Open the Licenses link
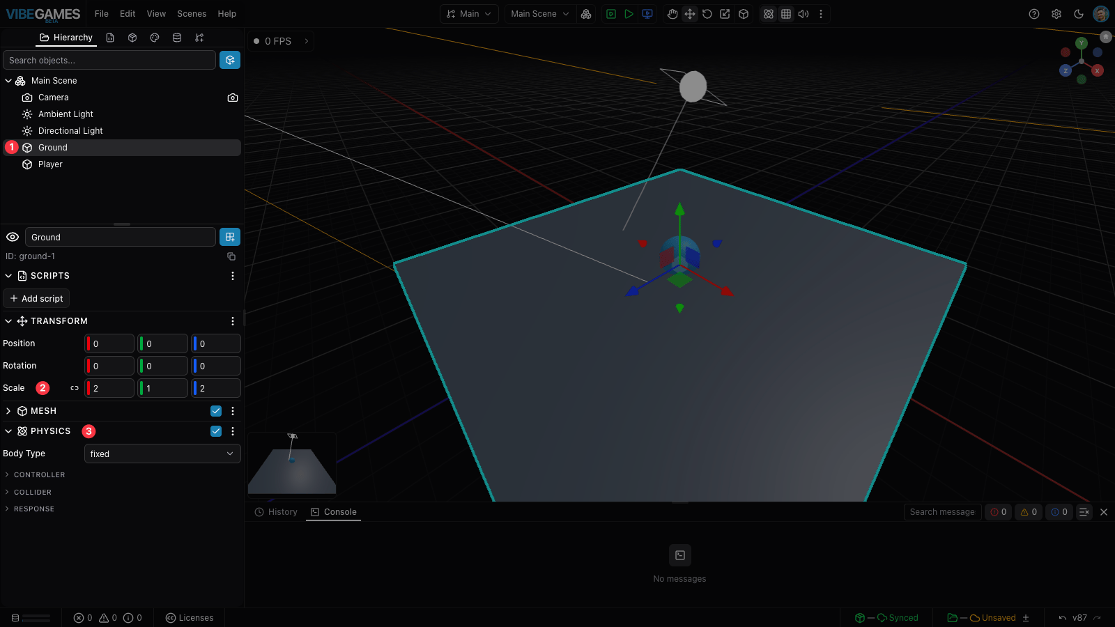 tap(190, 618)
